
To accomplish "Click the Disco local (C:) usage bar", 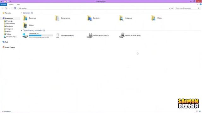I will (x=41, y=35).
